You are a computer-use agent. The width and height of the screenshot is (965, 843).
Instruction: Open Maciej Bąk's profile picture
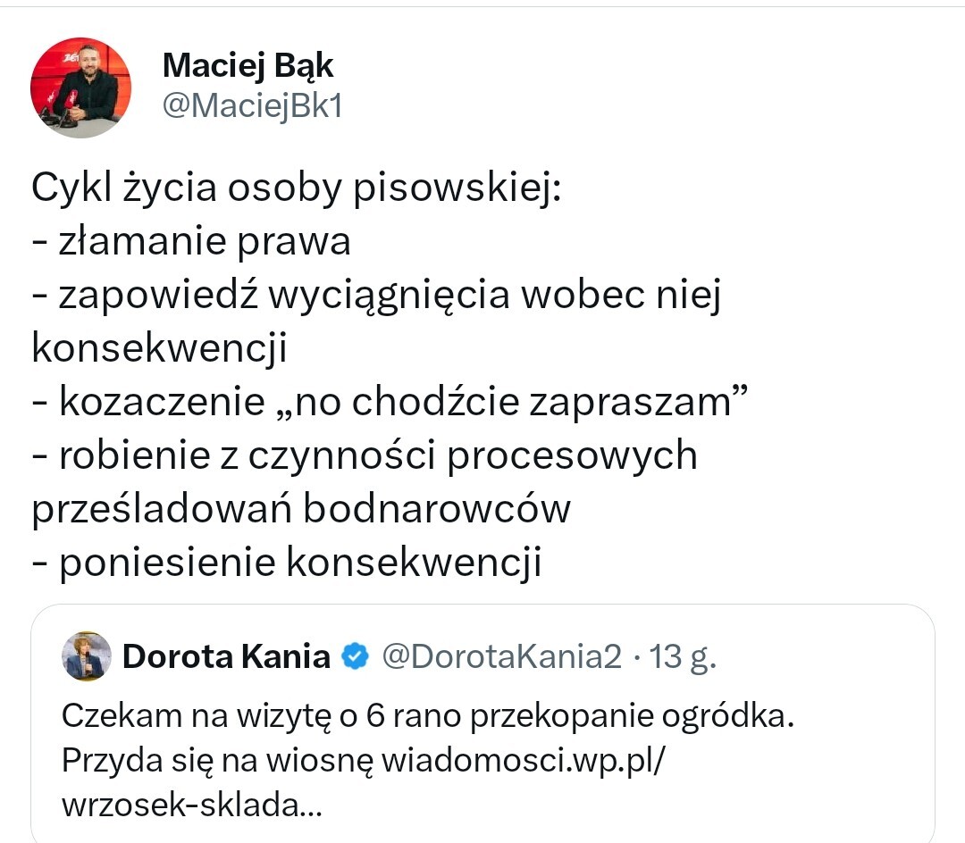[80, 88]
